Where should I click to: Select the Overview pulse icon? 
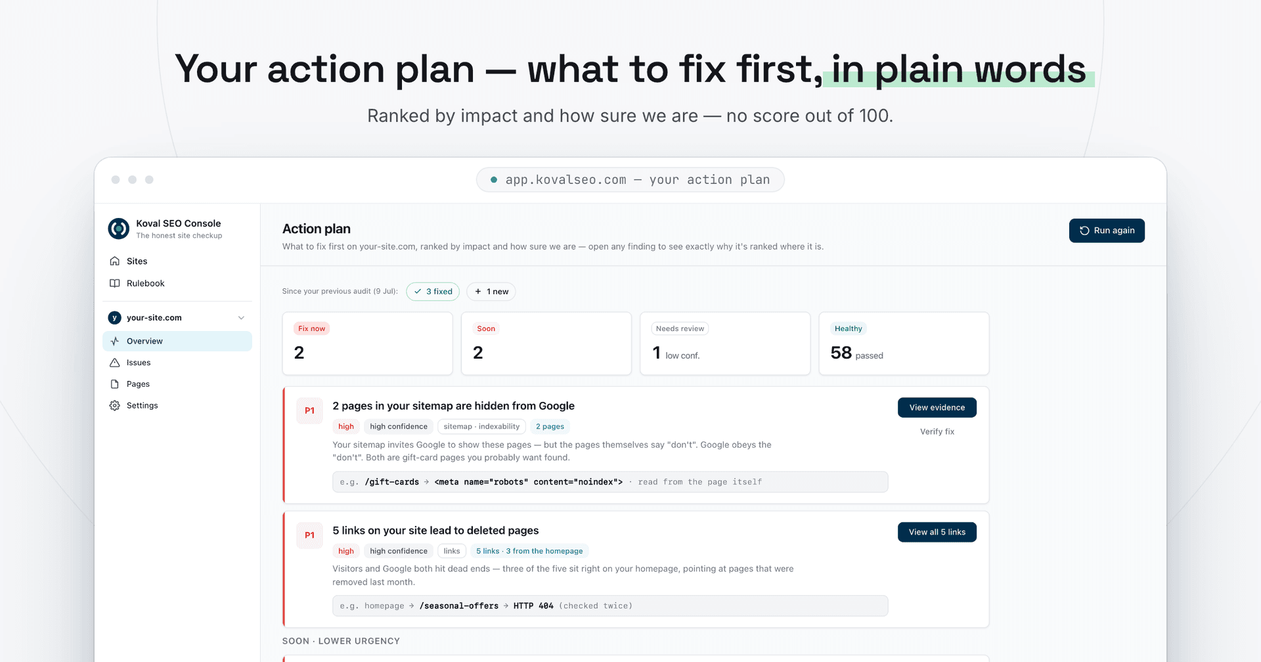[x=115, y=341]
